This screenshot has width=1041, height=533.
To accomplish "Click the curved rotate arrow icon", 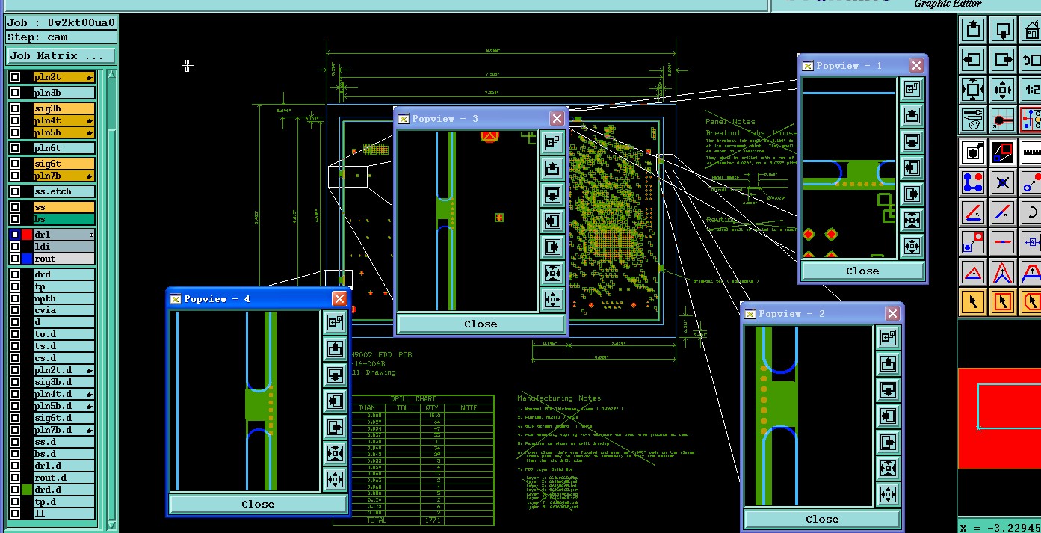I will (x=1031, y=212).
